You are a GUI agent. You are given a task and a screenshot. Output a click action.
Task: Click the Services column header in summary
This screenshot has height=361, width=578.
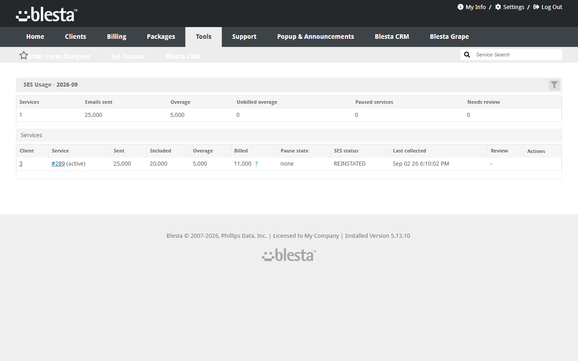(x=29, y=102)
